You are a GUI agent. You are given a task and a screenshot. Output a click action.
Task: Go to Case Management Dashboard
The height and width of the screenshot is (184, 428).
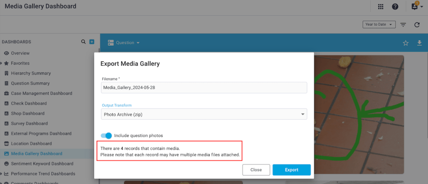tap(41, 93)
